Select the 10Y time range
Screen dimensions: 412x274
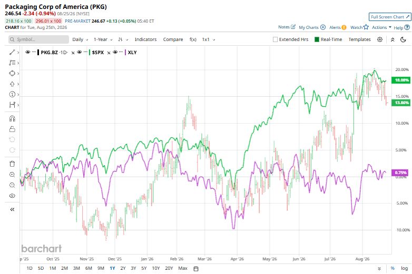click(156, 268)
